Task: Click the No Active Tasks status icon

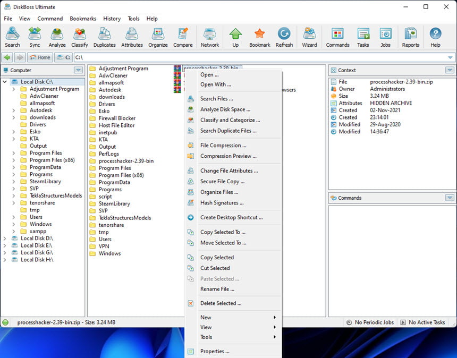Action: point(403,322)
